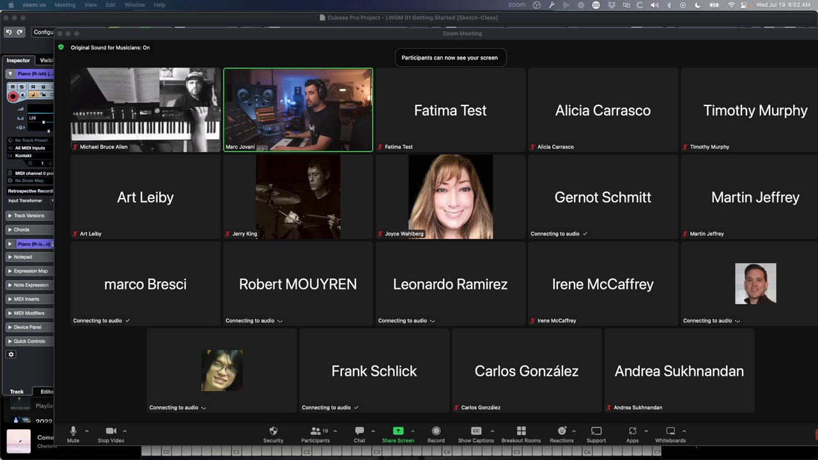Image resolution: width=818 pixels, height=460 pixels.
Task: Expand the MIDI Inserts inspector section
Action: 26,299
